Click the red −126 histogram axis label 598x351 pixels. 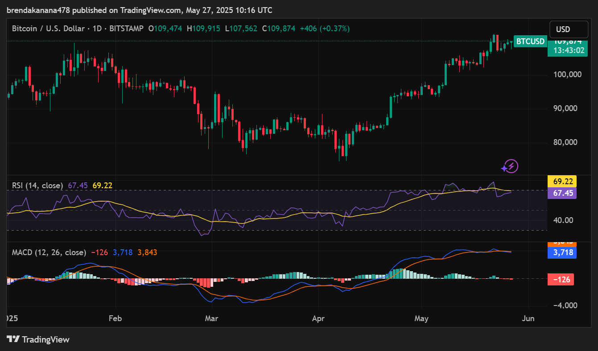tap(561, 280)
